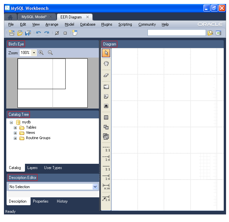Select the New Layer tool

coord(106,87)
